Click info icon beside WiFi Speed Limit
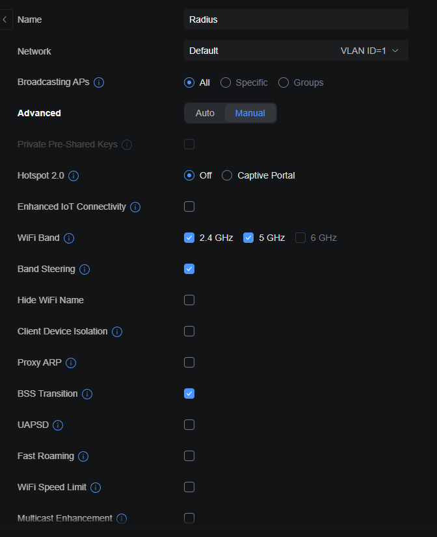This screenshot has height=537, width=437. (x=96, y=488)
